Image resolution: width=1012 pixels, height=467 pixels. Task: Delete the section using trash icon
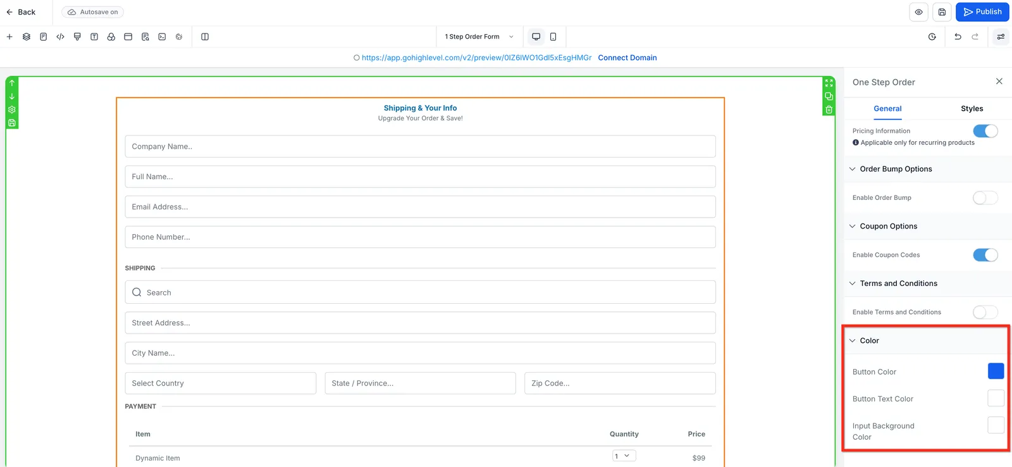[829, 109]
